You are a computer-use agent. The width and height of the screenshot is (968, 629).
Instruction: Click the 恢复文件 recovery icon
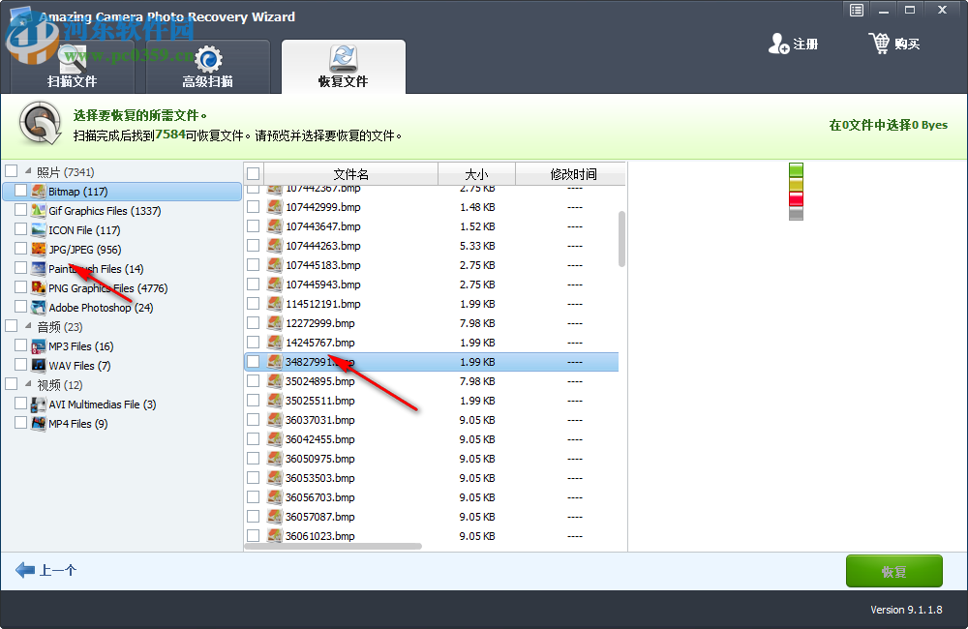pyautogui.click(x=344, y=58)
